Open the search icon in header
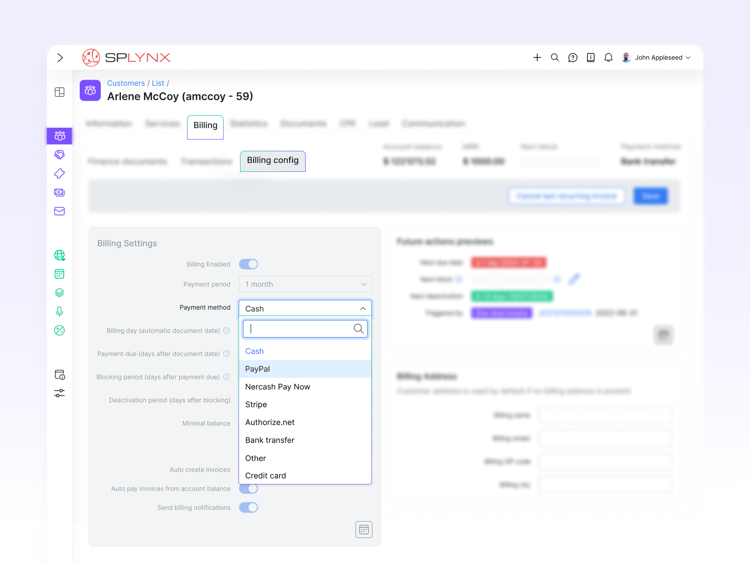The height and width of the screenshot is (562, 750). click(x=555, y=58)
